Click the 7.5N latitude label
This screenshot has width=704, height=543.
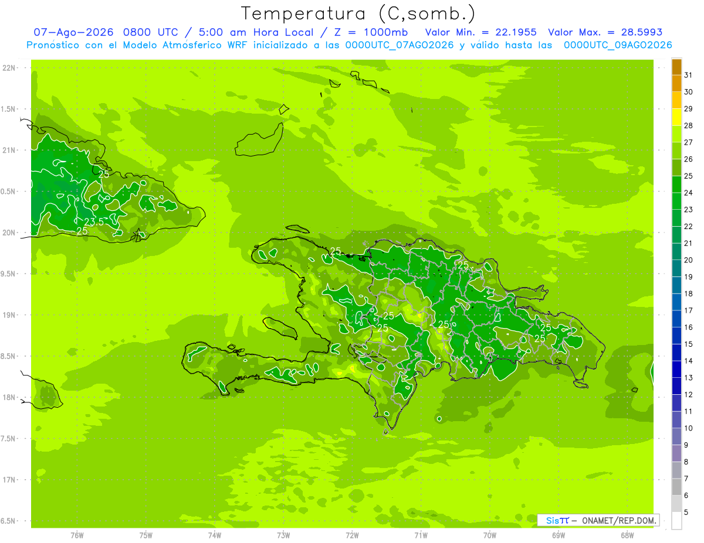point(9,439)
